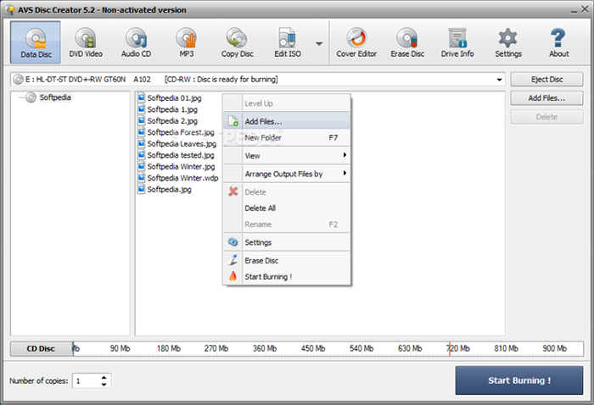
Task: Click the drive icon beside E: HL-DT-ST
Action: tap(18, 80)
